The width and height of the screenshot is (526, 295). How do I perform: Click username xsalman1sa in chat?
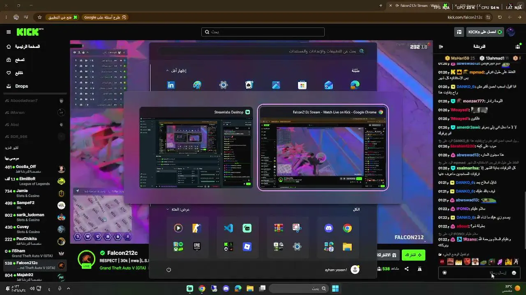[468, 168]
